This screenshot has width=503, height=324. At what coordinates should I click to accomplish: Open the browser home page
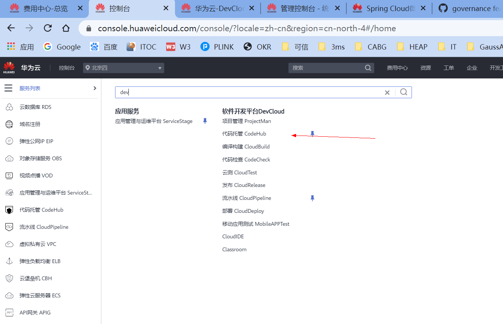66,28
